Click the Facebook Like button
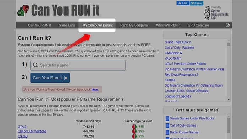 pos(183,3)
